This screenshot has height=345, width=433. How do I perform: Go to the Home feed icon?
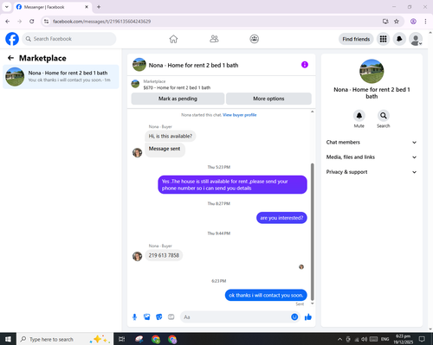173,39
